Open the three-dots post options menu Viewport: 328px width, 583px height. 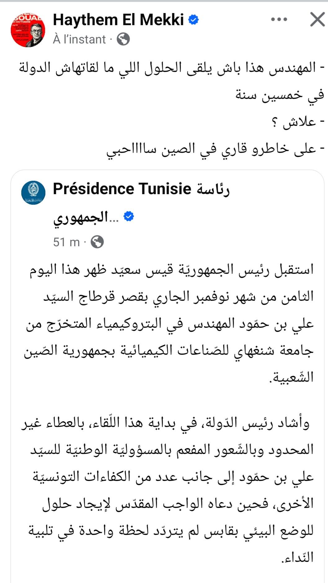[x=279, y=20]
